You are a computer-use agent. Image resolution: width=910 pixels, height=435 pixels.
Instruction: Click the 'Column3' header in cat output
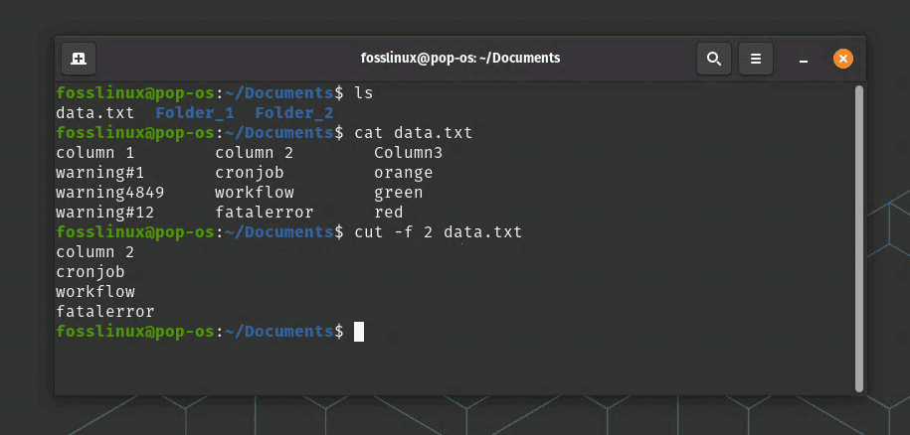pos(408,153)
